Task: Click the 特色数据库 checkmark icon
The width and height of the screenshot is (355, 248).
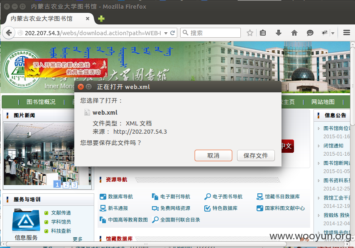Action: [x=207, y=208]
